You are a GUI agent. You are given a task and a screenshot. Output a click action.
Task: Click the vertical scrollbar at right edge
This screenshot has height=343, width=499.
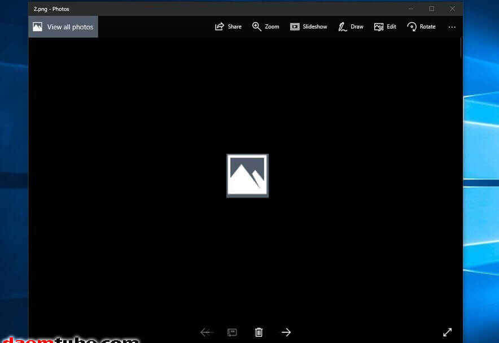(x=461, y=48)
